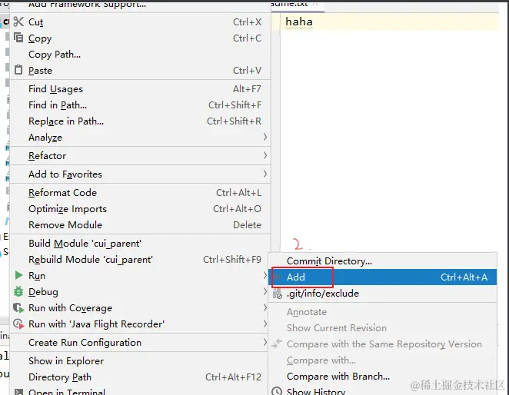Screen dimensions: 509x395
Task: Click the Show History clock icon
Action: [x=277, y=391]
